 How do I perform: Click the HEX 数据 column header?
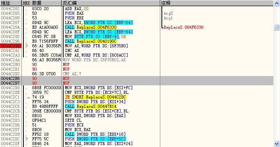(42, 3)
